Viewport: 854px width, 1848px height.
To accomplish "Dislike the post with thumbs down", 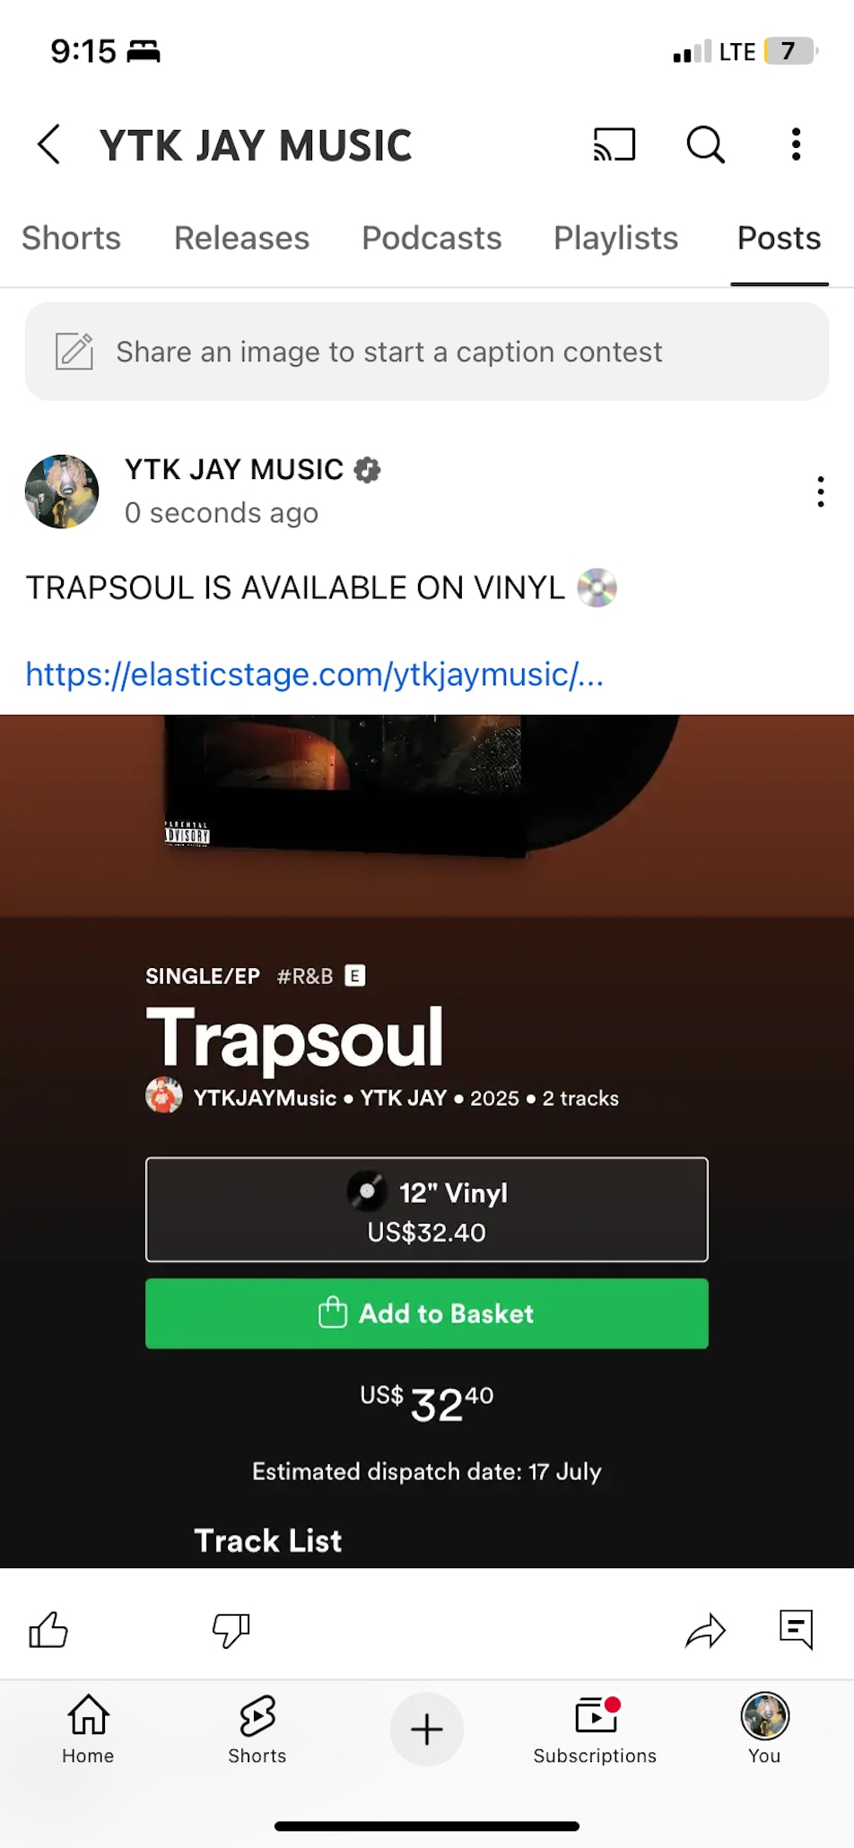I will (231, 1630).
